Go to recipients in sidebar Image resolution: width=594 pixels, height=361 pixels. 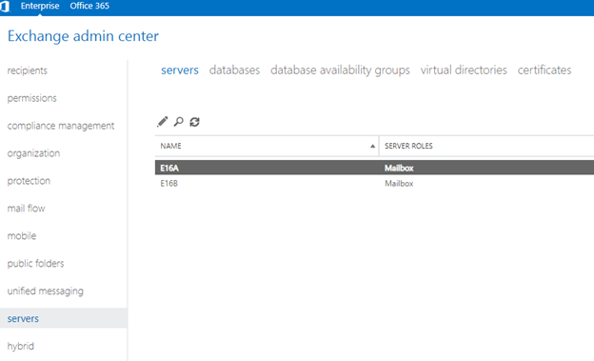pyautogui.click(x=28, y=70)
